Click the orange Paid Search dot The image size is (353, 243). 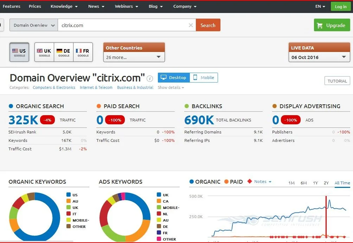[x=98, y=106]
